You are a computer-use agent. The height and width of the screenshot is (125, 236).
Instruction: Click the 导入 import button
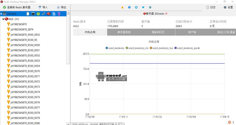tap(43, 7)
